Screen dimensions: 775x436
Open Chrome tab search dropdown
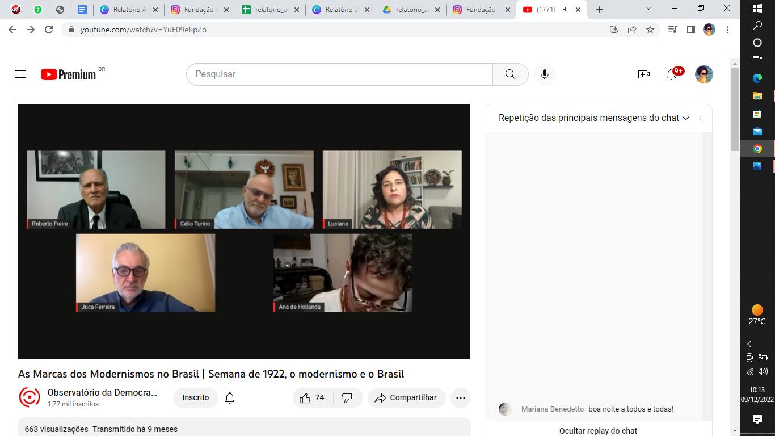point(648,9)
